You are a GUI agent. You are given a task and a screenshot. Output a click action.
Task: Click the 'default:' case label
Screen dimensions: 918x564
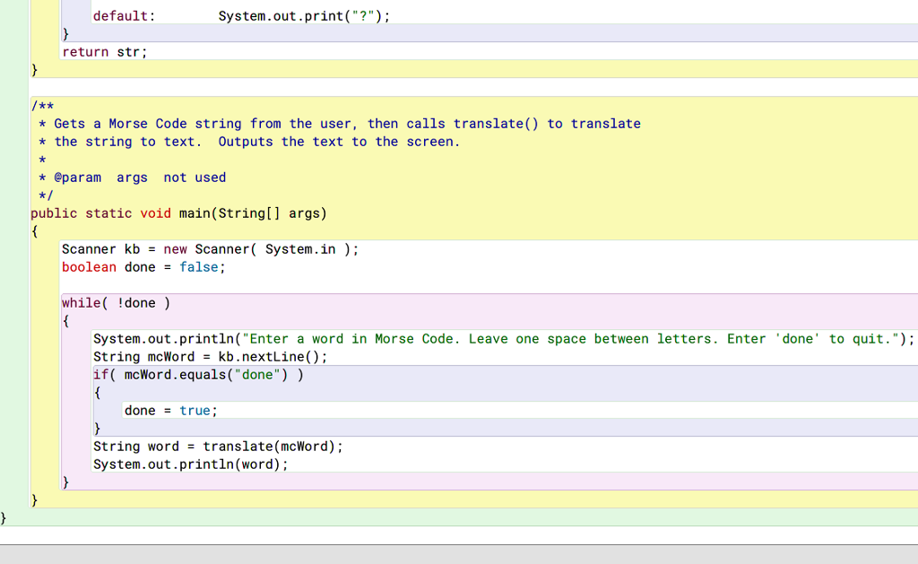(124, 16)
